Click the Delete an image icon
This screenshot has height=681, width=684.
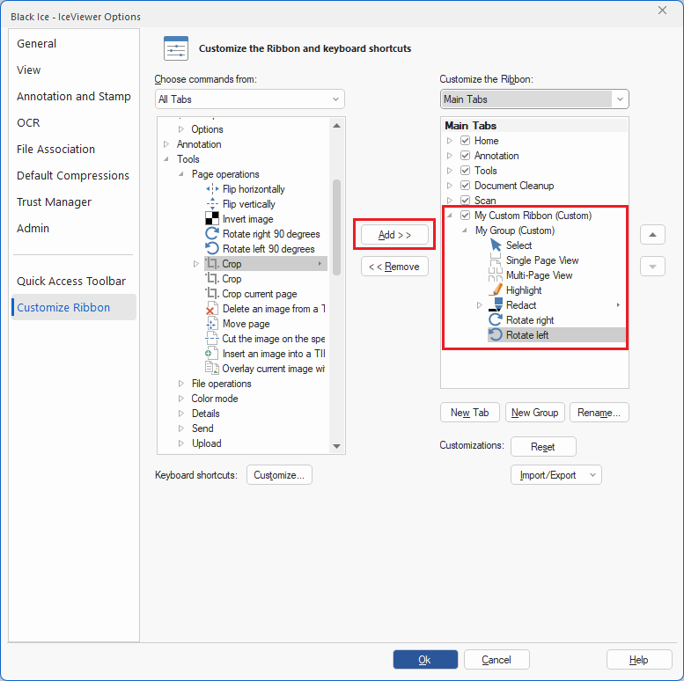(212, 309)
